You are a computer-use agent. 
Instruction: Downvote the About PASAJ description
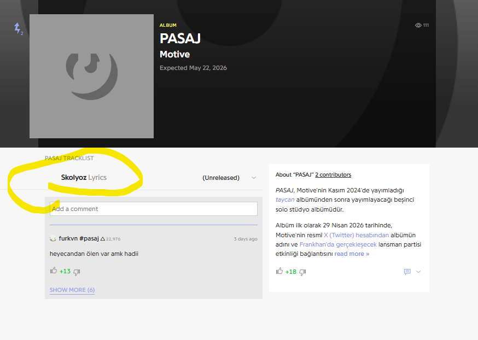[x=302, y=272]
